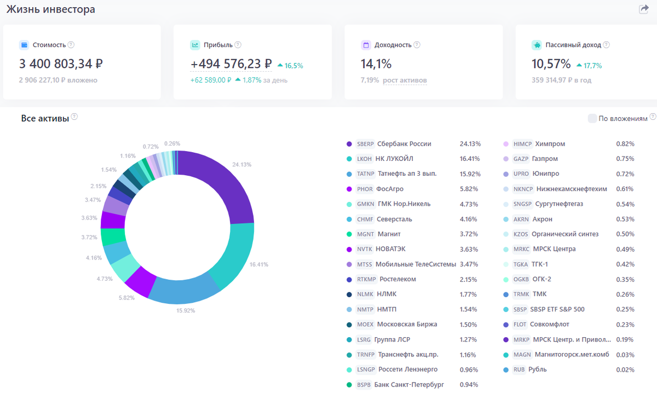Click the piggy bank icon beside Пассивный доход
This screenshot has height=393, width=657.
(x=537, y=45)
